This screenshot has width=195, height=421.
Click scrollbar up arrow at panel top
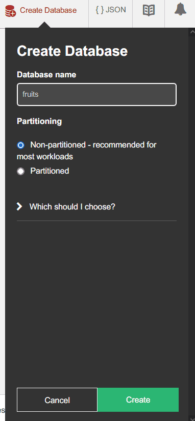pyautogui.click(x=192, y=32)
